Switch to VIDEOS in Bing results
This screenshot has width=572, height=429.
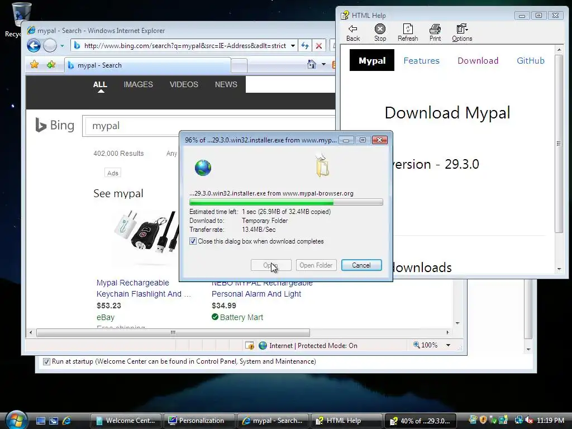(184, 84)
